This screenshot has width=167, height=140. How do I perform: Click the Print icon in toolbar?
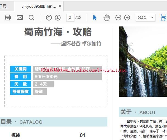[8, 18]
